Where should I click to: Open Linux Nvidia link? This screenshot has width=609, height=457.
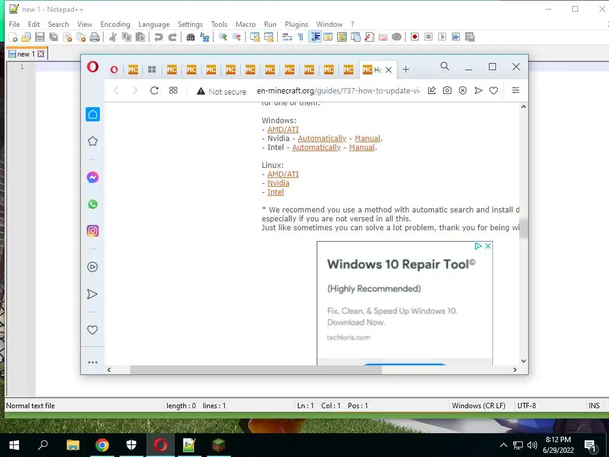pos(278,183)
